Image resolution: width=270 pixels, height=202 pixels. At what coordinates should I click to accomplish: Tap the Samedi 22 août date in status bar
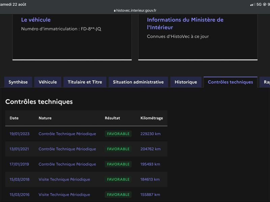13,4
